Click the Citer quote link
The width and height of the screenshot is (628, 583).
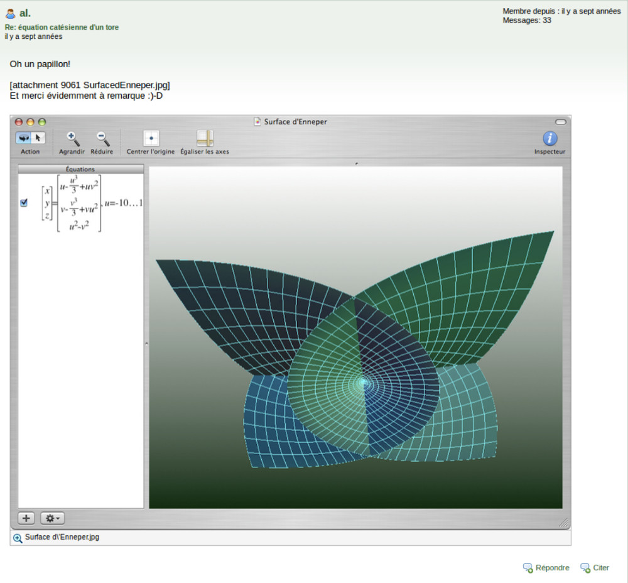pos(600,568)
